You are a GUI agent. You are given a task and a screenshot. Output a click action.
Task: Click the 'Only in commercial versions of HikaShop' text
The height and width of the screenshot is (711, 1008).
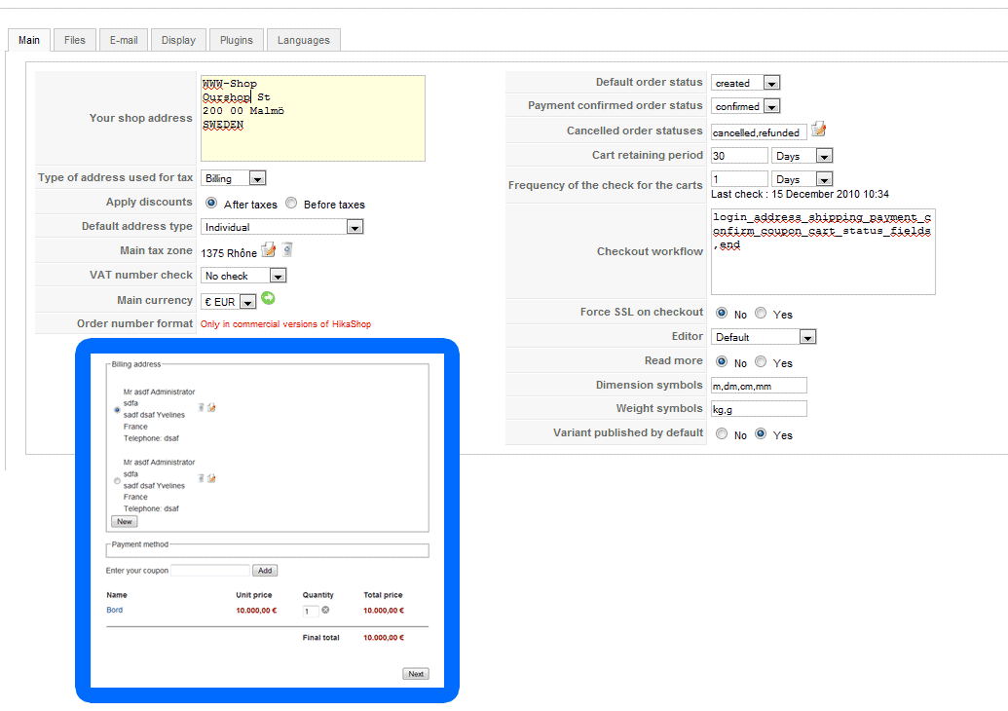point(285,324)
